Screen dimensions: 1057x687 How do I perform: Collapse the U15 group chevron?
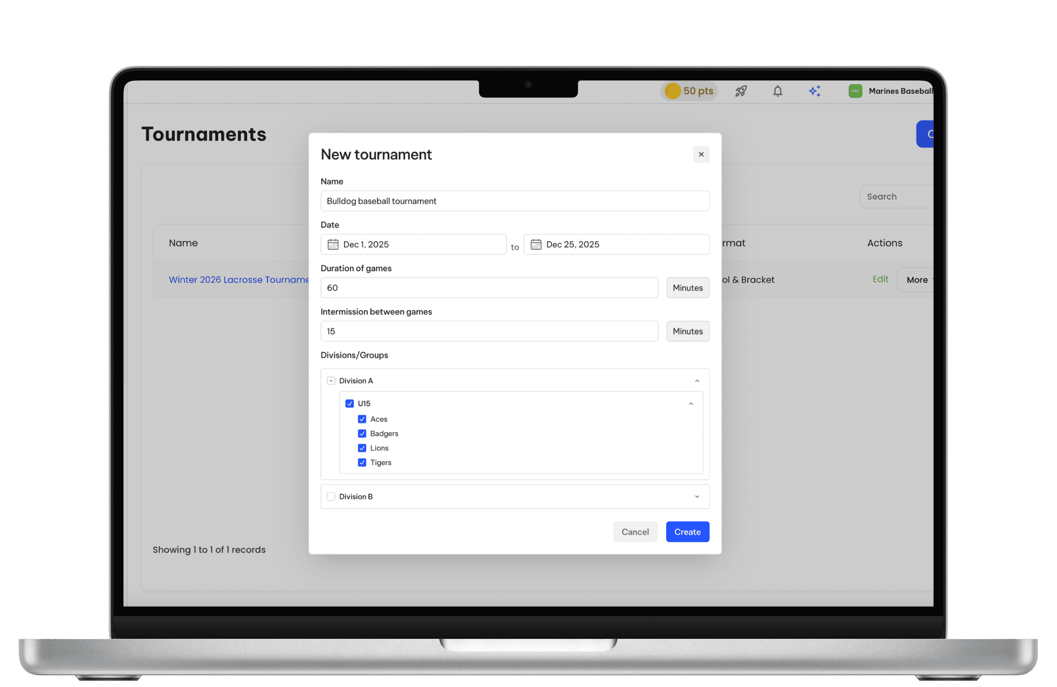(x=690, y=402)
